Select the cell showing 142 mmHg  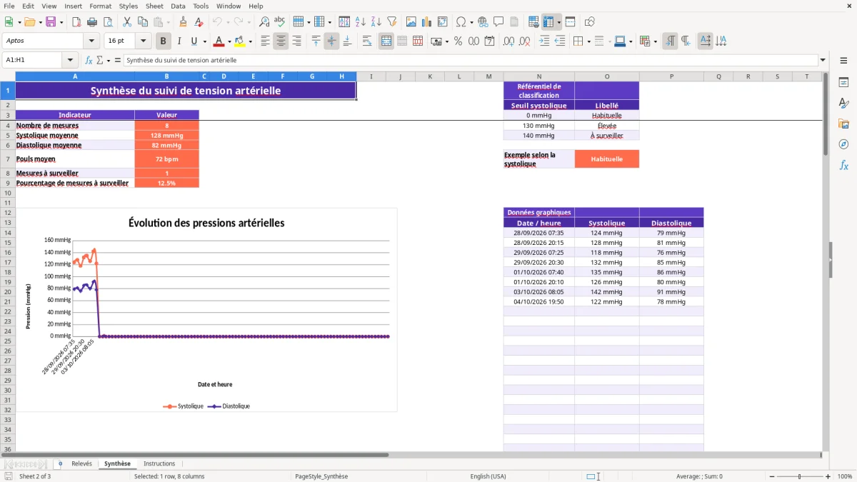(606, 292)
